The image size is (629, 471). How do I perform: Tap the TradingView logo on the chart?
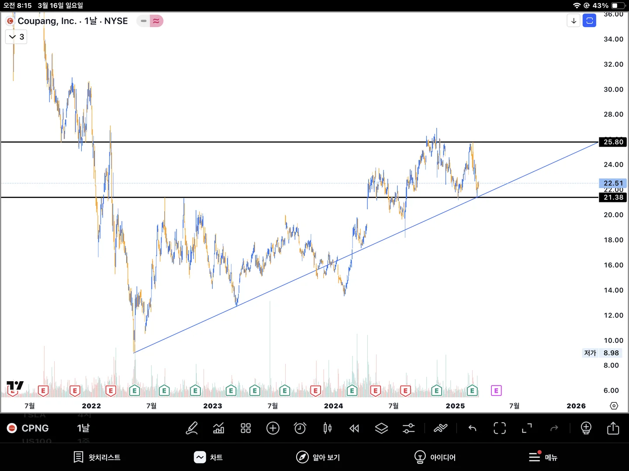pos(15,386)
